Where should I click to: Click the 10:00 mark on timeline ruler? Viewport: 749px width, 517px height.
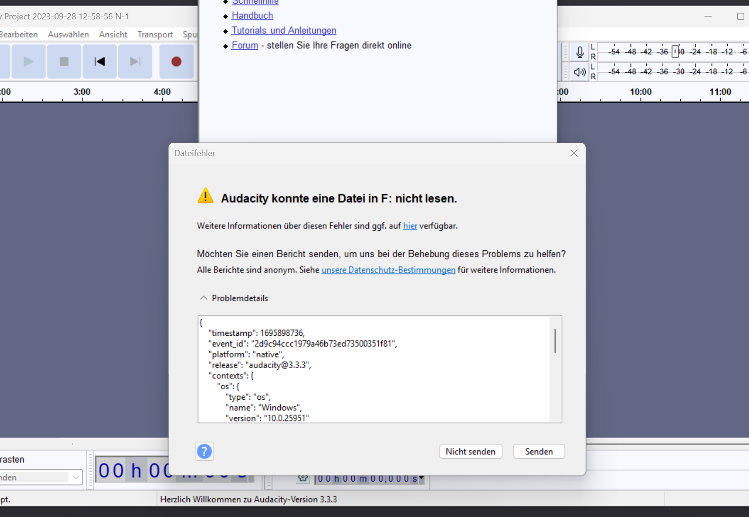641,92
